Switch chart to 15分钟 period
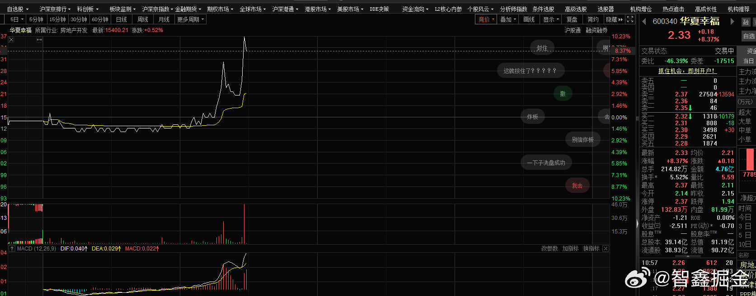Image resolution: width=756 pixels, height=296 pixels. 57,19
